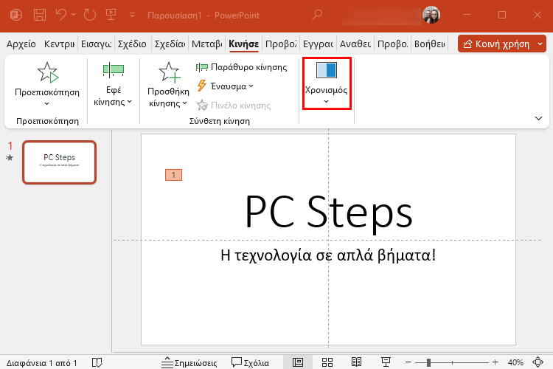This screenshot has width=553, height=369.
Task: Switch to the Μεταβάσεις tab
Action: [x=206, y=44]
